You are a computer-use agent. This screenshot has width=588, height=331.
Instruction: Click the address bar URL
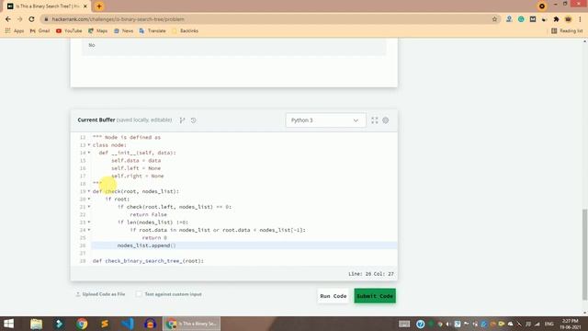(x=118, y=19)
